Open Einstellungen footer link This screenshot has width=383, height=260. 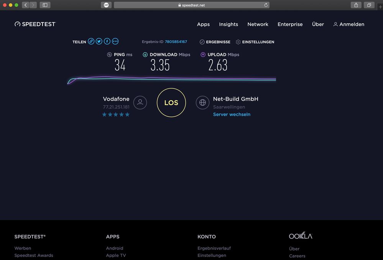(x=212, y=255)
